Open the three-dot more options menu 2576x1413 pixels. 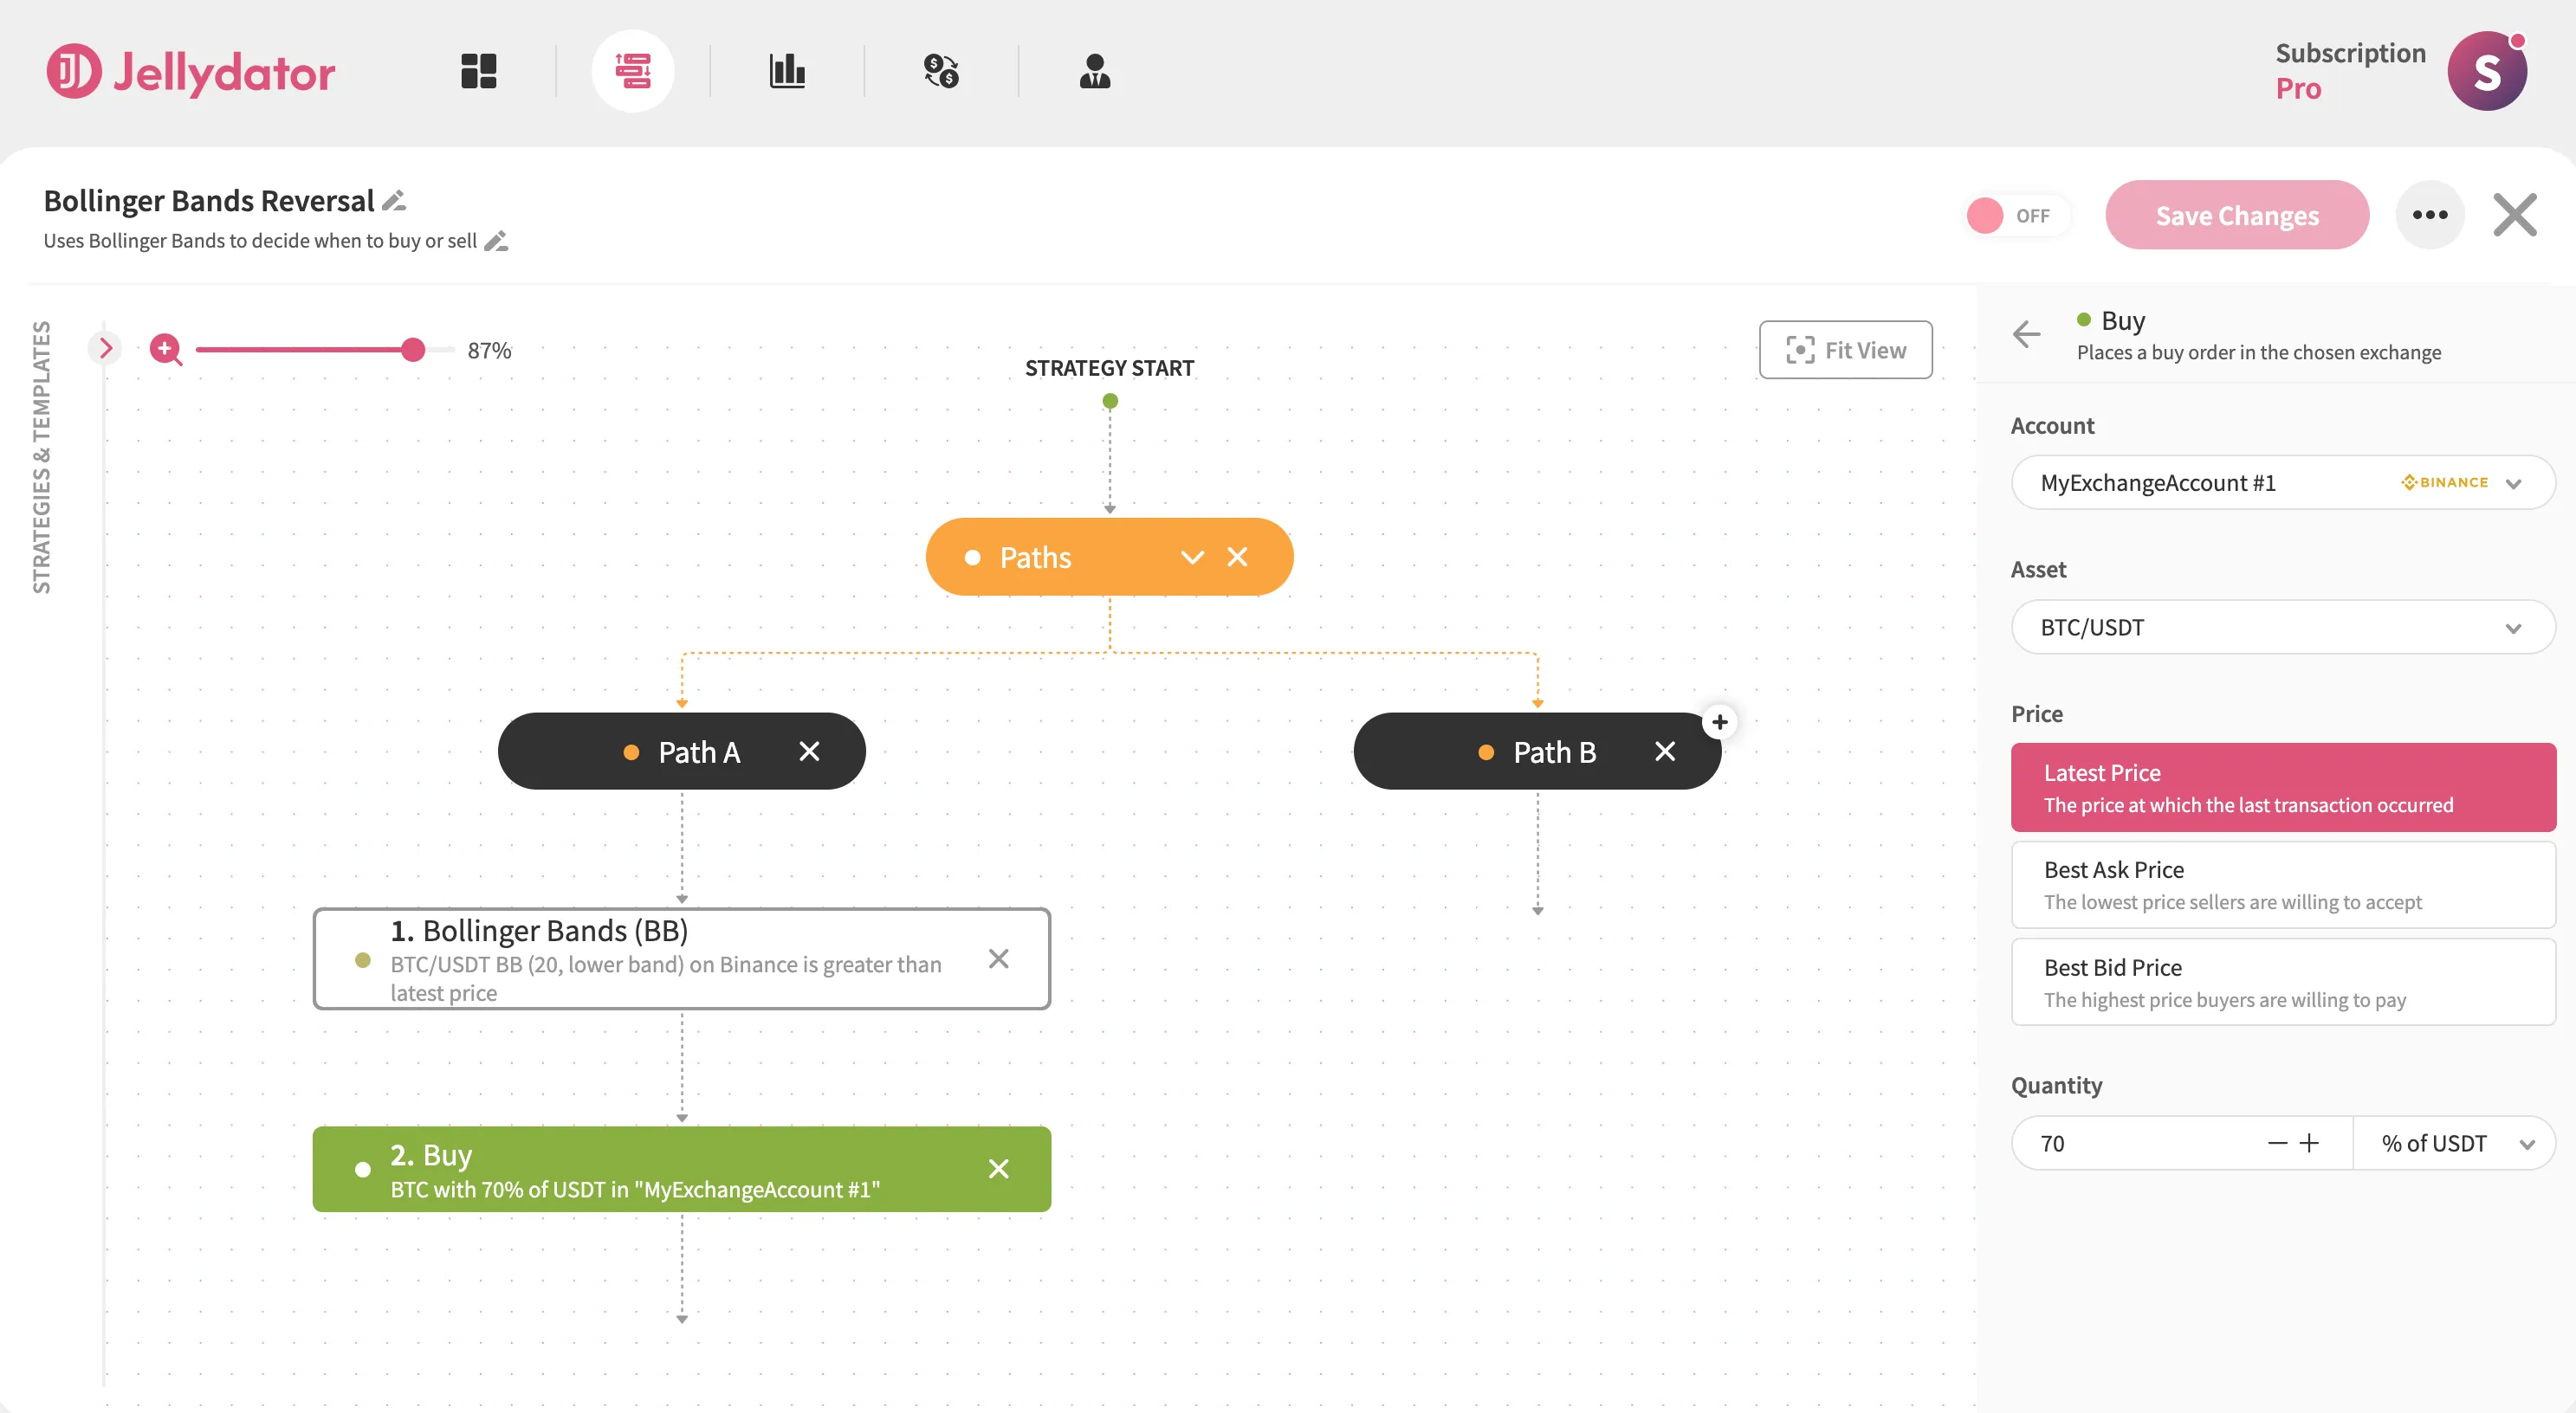(x=2430, y=215)
